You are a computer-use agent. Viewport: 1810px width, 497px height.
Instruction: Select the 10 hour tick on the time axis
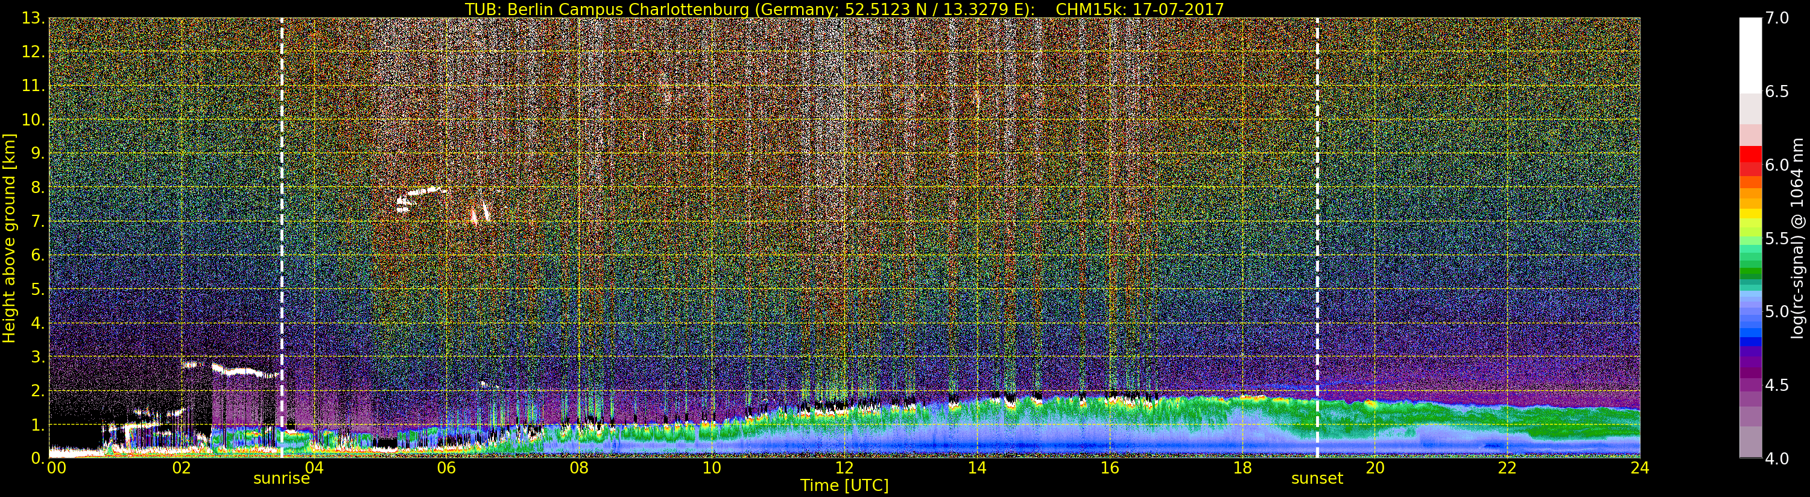[x=712, y=468]
